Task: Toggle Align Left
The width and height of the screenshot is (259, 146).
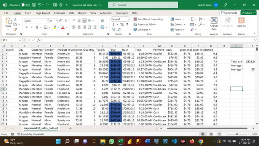Action: [x=74, y=27]
